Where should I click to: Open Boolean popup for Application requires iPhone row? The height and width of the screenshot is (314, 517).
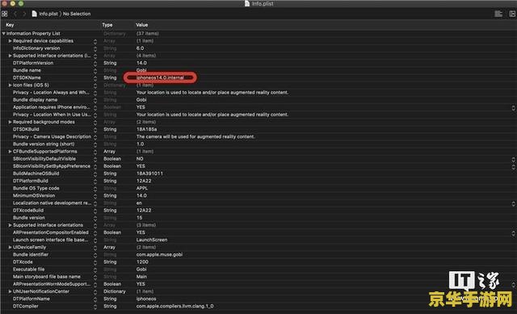(x=513, y=107)
